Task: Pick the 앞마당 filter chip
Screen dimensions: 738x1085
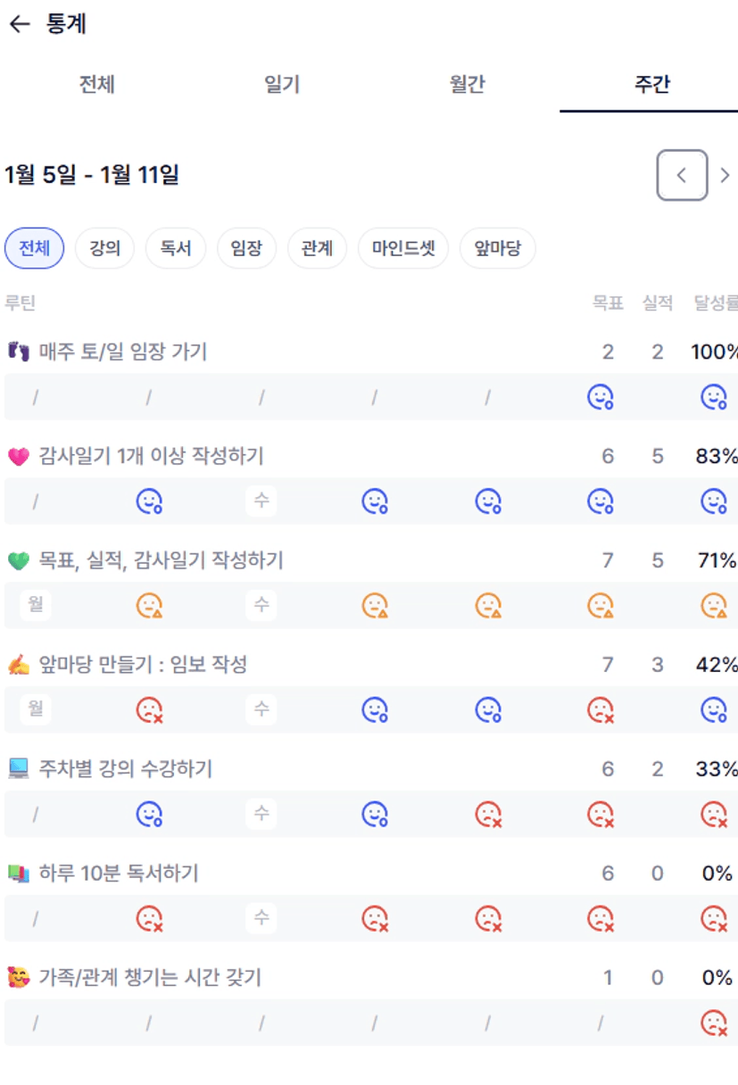Action: click(498, 248)
